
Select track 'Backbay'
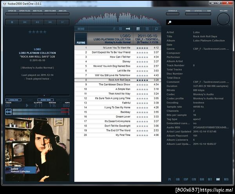118,112
